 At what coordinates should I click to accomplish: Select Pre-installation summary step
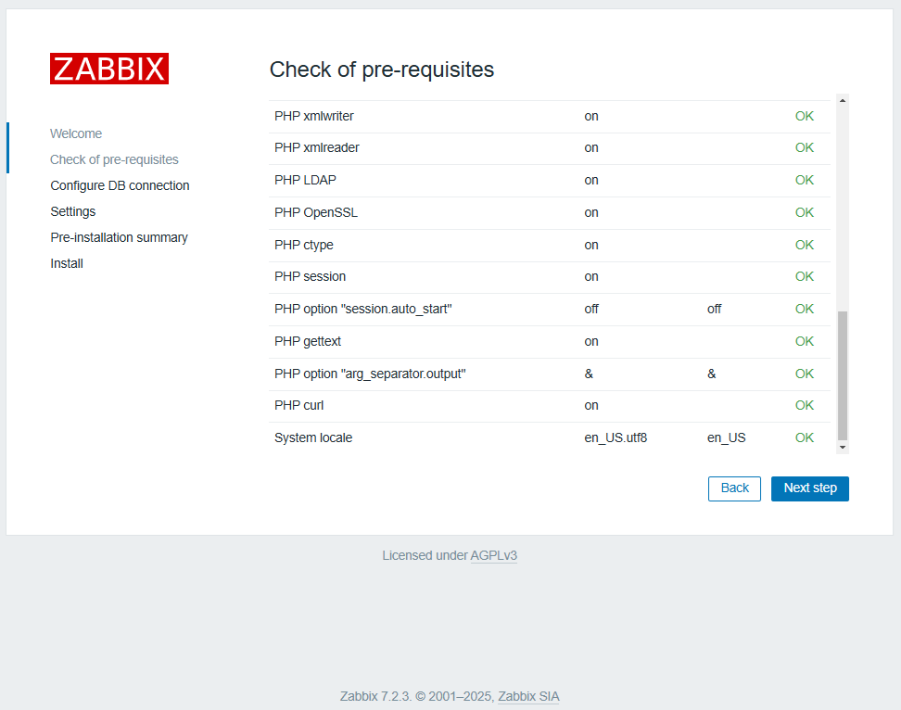pyautogui.click(x=119, y=237)
